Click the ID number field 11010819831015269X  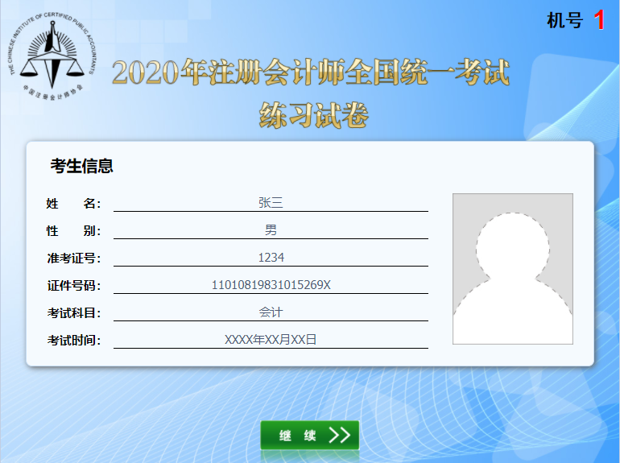[271, 285]
